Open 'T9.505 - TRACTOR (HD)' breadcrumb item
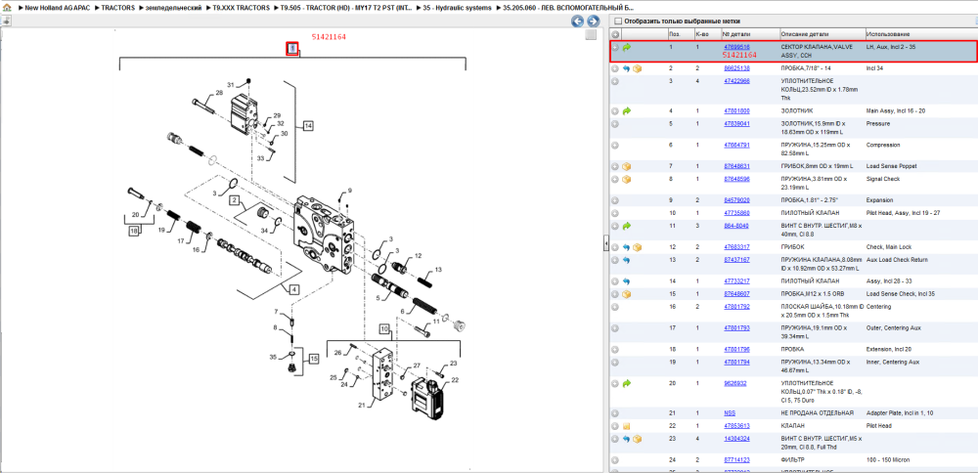Screen dimensions: 978x473 (x=345, y=8)
